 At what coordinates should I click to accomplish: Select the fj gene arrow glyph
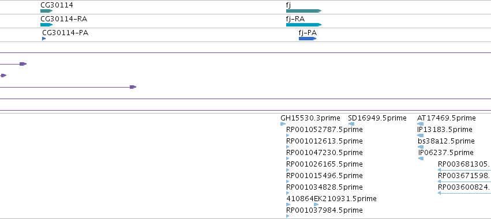[303, 11]
